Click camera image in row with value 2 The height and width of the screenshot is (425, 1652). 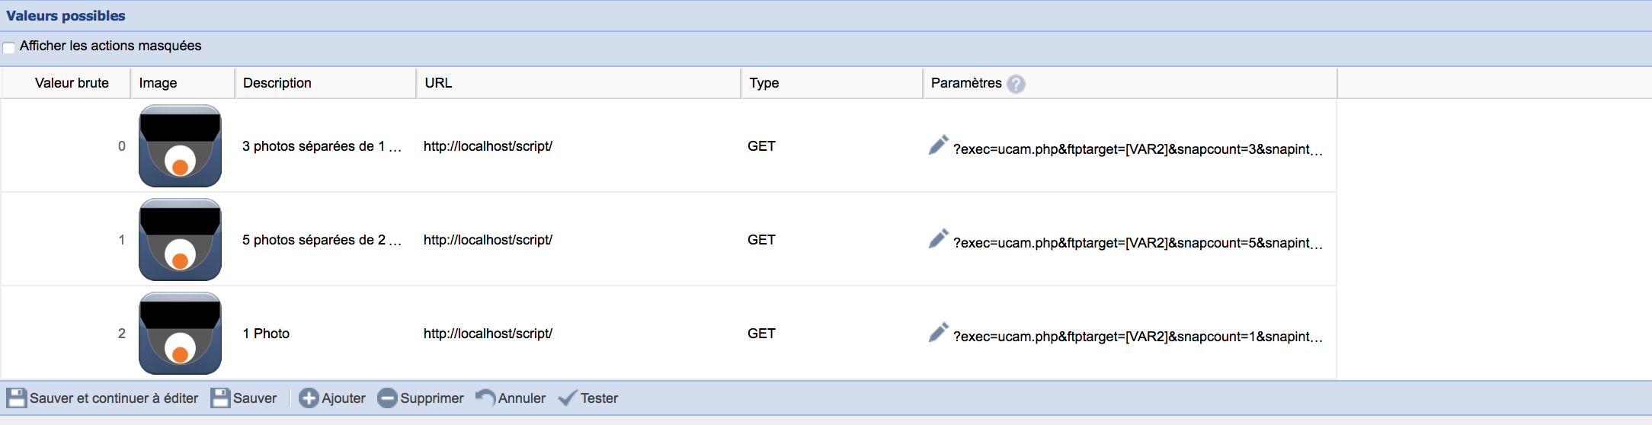[x=180, y=334]
